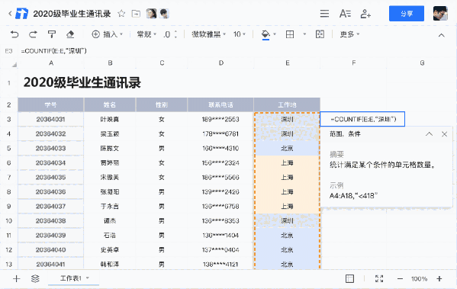Click the 学号 header cell
457x289 pixels.
(51, 105)
